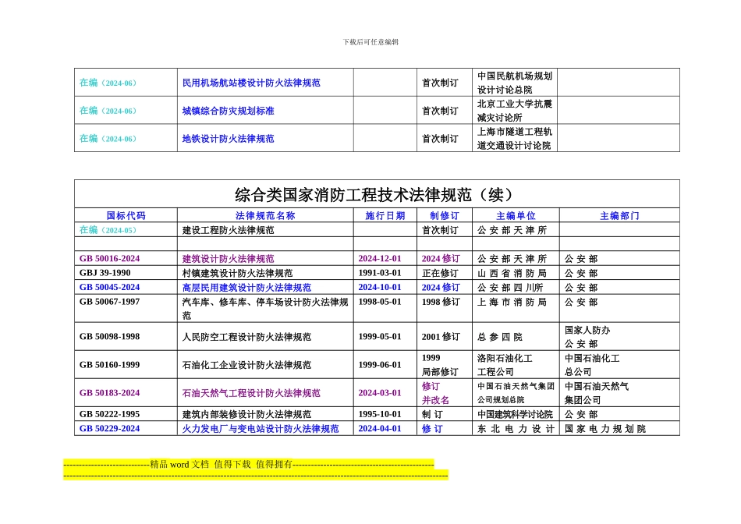Select 汽车库、修车库、停车场设计防火法律规范 title
Screen dimensions: 741x524
(x=265, y=308)
